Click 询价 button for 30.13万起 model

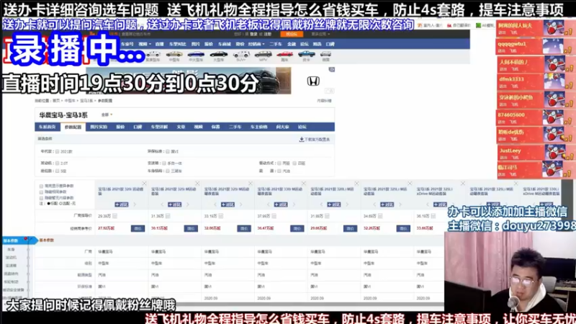click(191, 228)
